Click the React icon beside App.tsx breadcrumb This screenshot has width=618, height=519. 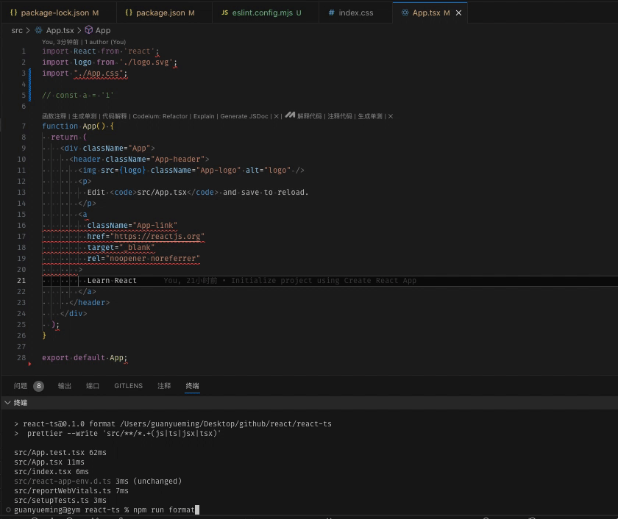38,30
